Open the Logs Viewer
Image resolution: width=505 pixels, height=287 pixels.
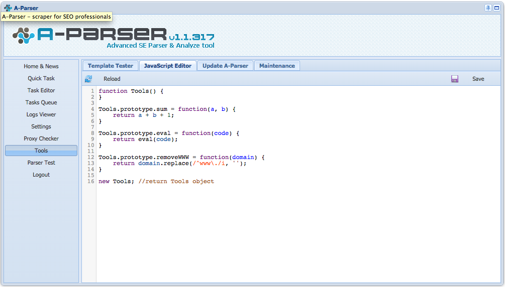coord(41,114)
